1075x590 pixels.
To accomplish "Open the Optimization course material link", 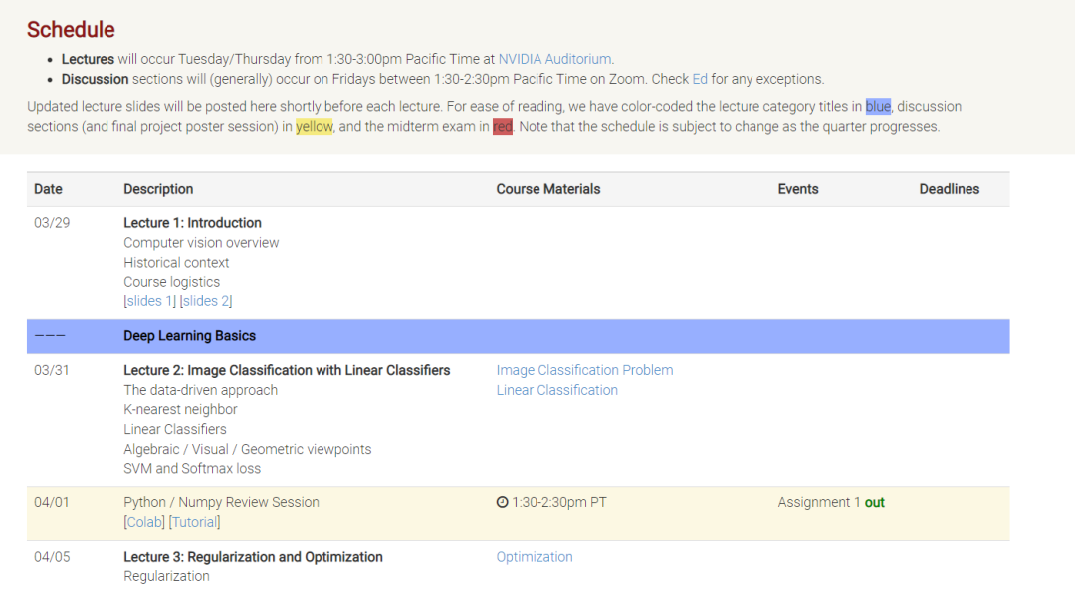I will [535, 557].
